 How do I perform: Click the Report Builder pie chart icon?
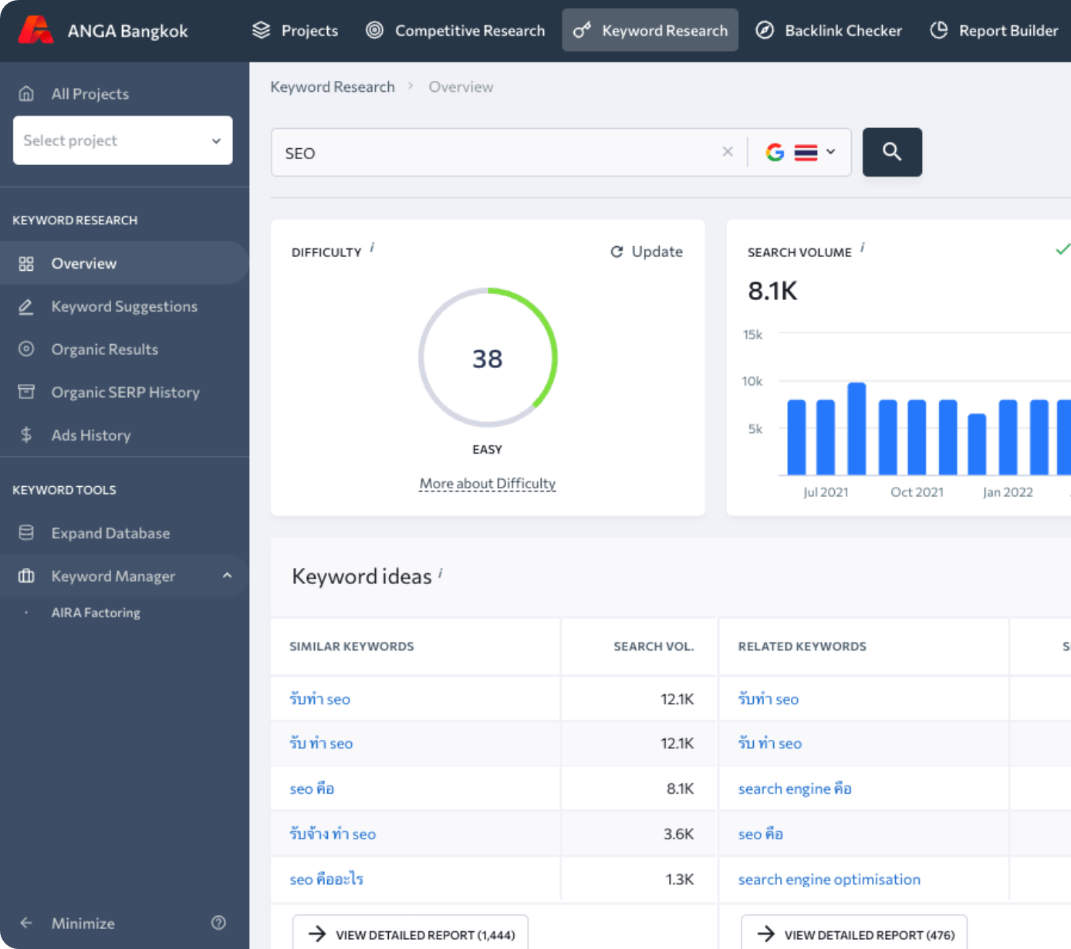[x=939, y=30]
